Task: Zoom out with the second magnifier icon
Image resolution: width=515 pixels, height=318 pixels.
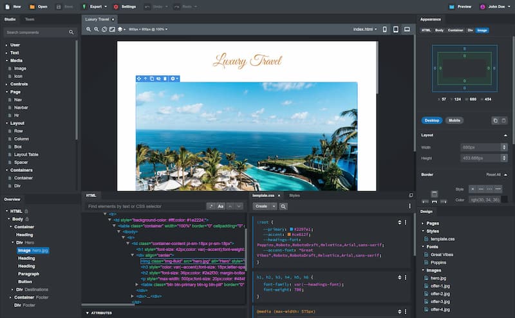Action: point(96,29)
